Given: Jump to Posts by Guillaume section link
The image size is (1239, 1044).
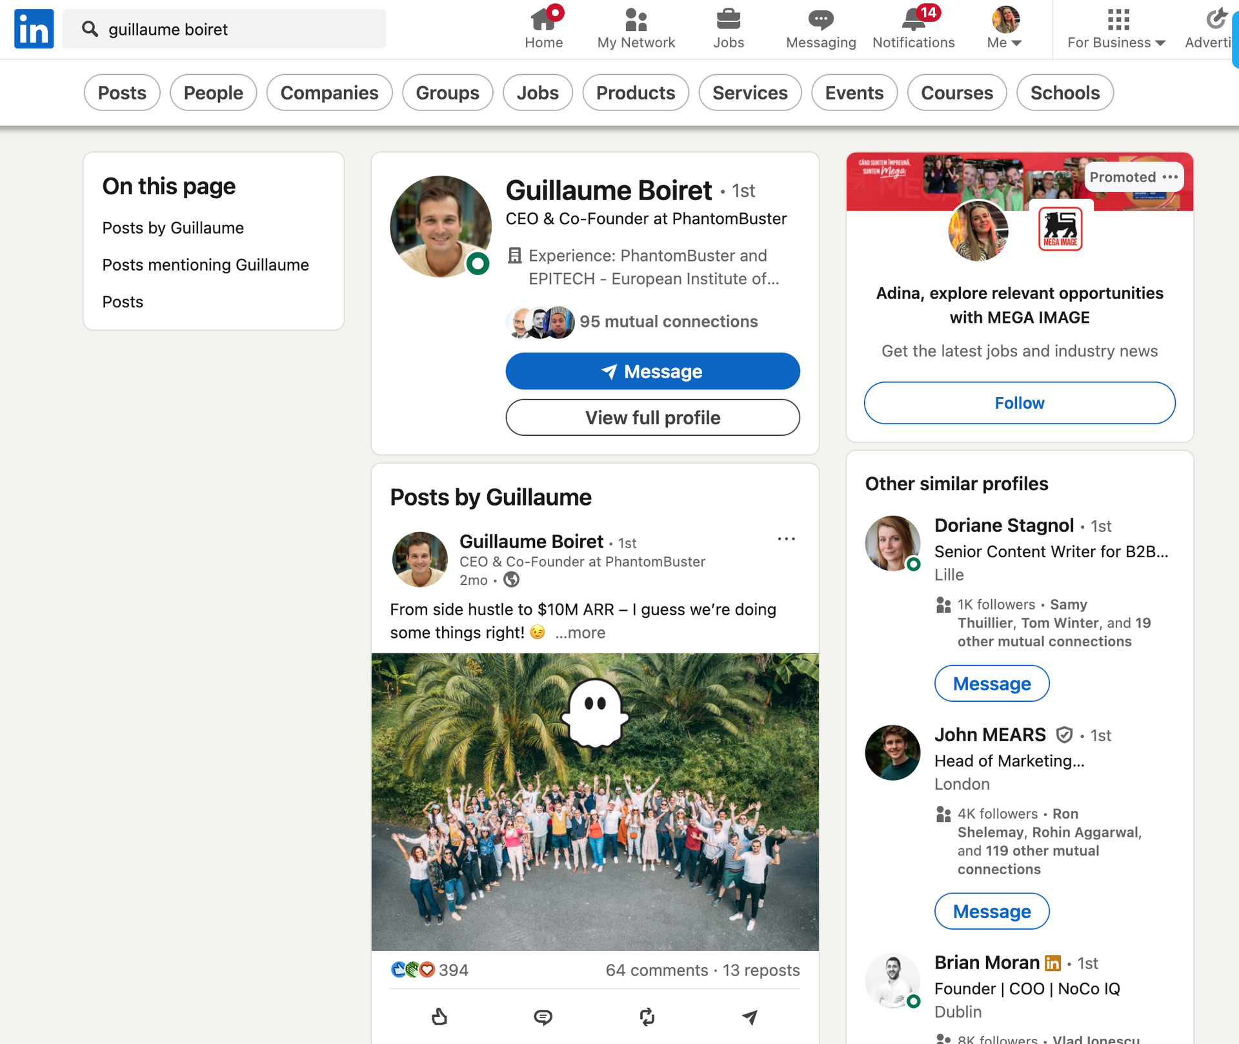Looking at the screenshot, I should [173, 228].
